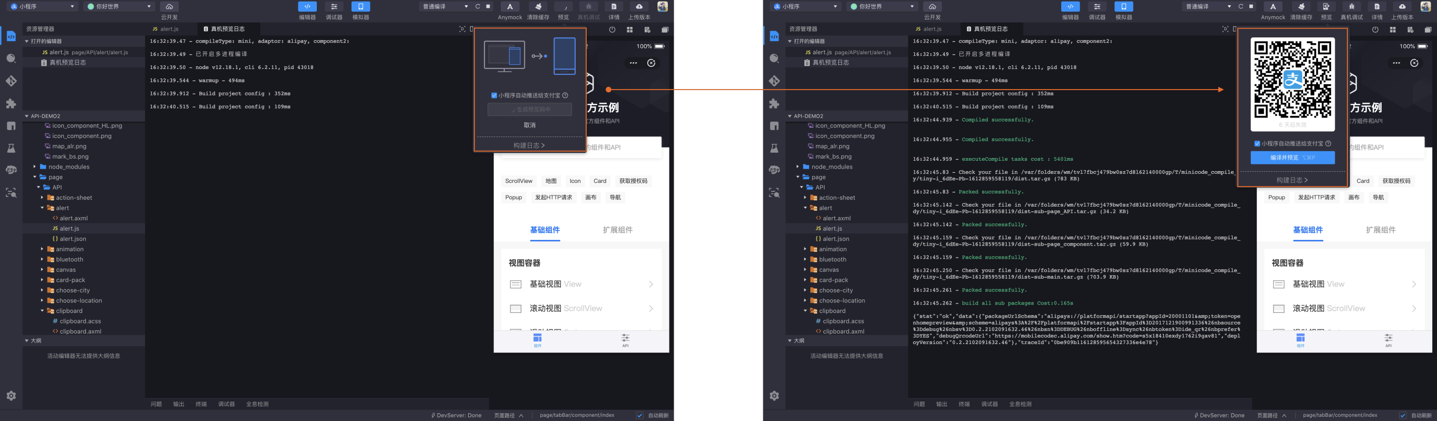Click the simulator more dots menu in left window
1437x421 pixels.
(633, 63)
